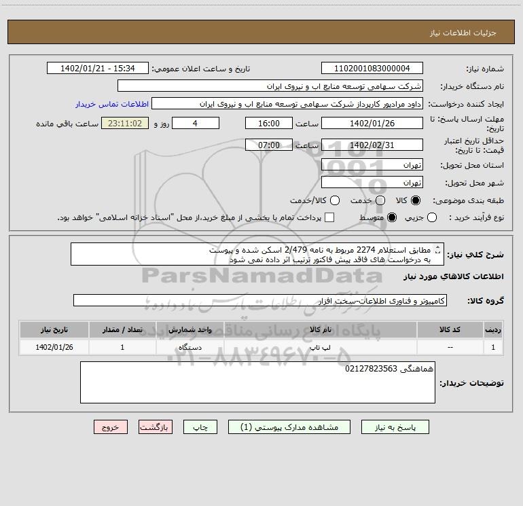523x506 pixels.
Task: Click the remaining days field showing 4
Action: tap(196, 123)
